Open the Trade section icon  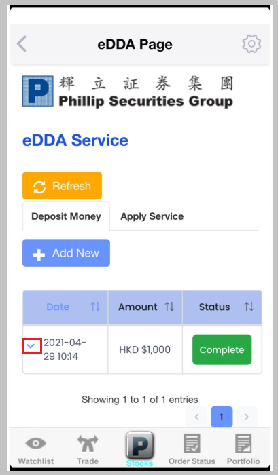88,444
